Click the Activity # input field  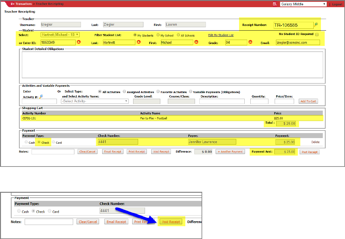tap(39, 101)
